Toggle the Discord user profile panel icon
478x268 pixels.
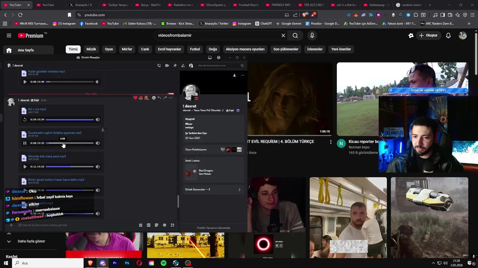[191, 66]
